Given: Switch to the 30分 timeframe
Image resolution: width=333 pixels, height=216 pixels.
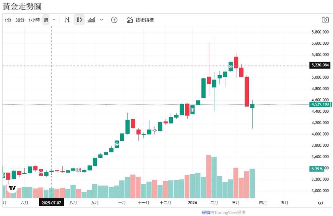Looking at the screenshot, I should [x=20, y=20].
